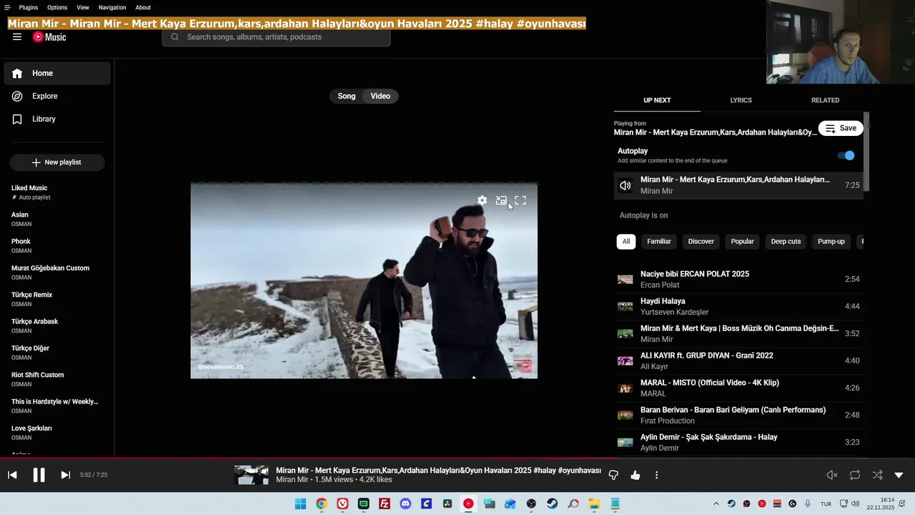Open the Plugins menu

click(29, 7)
